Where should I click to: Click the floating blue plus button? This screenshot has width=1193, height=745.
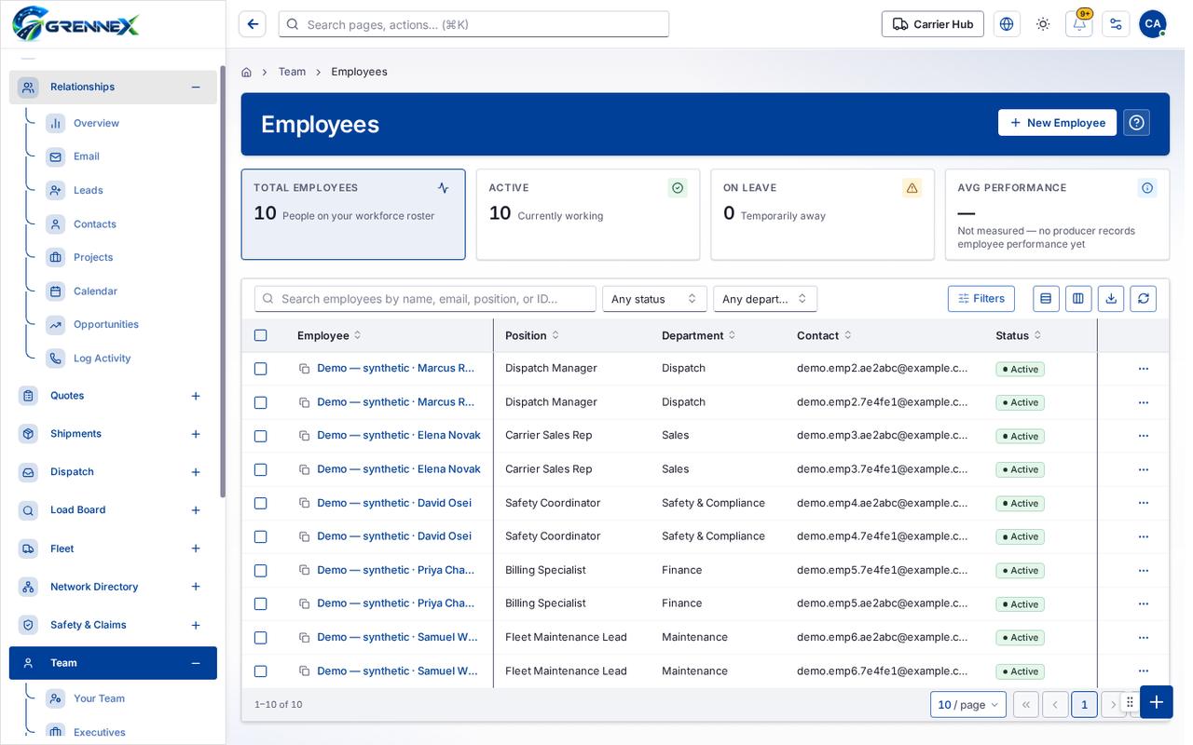click(1156, 702)
